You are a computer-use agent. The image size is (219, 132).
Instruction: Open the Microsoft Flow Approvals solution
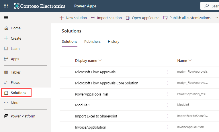[95, 72]
